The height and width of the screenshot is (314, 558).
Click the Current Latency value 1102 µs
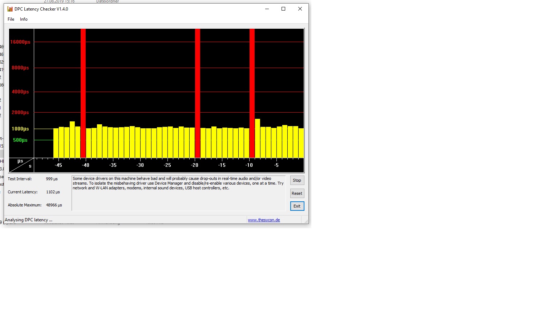(53, 192)
